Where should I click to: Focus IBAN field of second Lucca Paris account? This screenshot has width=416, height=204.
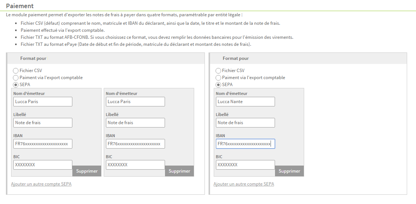[135, 144]
